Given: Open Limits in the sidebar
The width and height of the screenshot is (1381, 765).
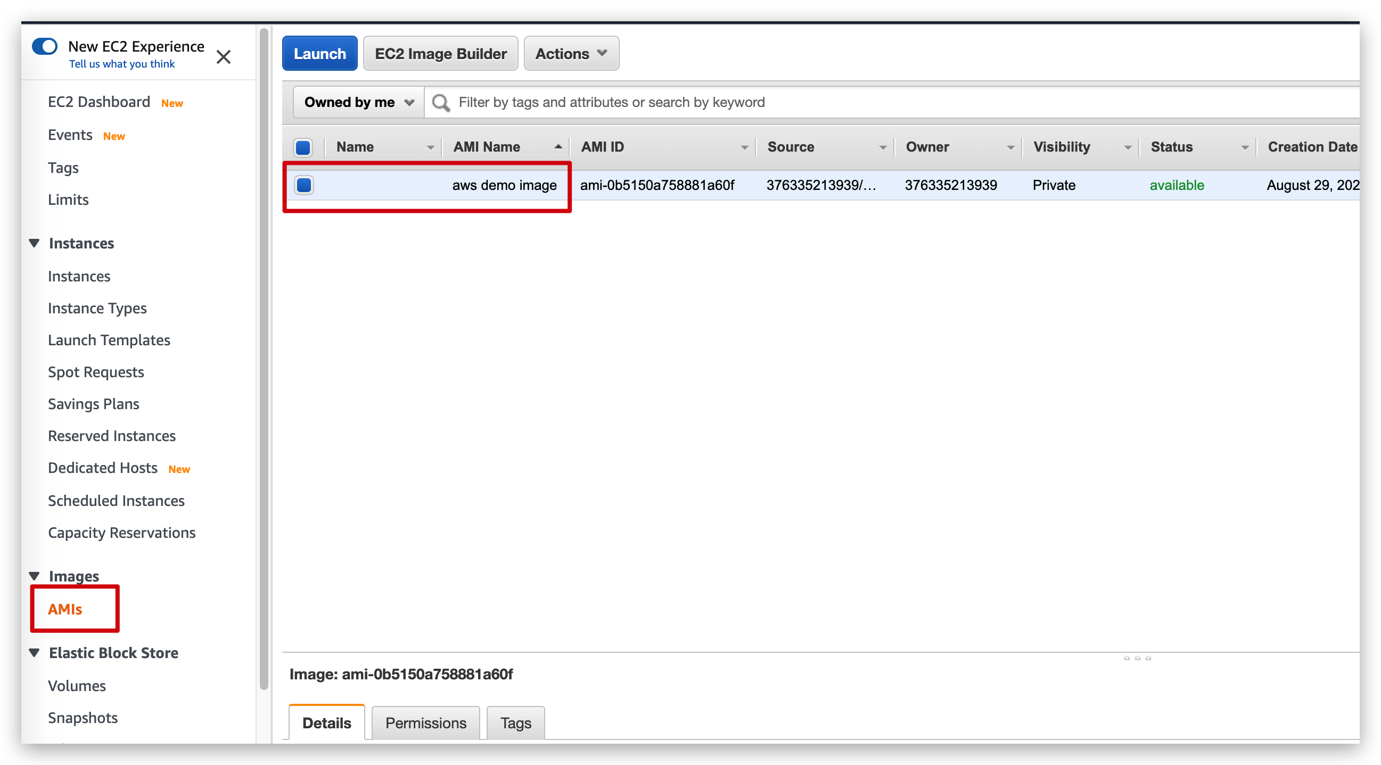Looking at the screenshot, I should click(x=68, y=200).
